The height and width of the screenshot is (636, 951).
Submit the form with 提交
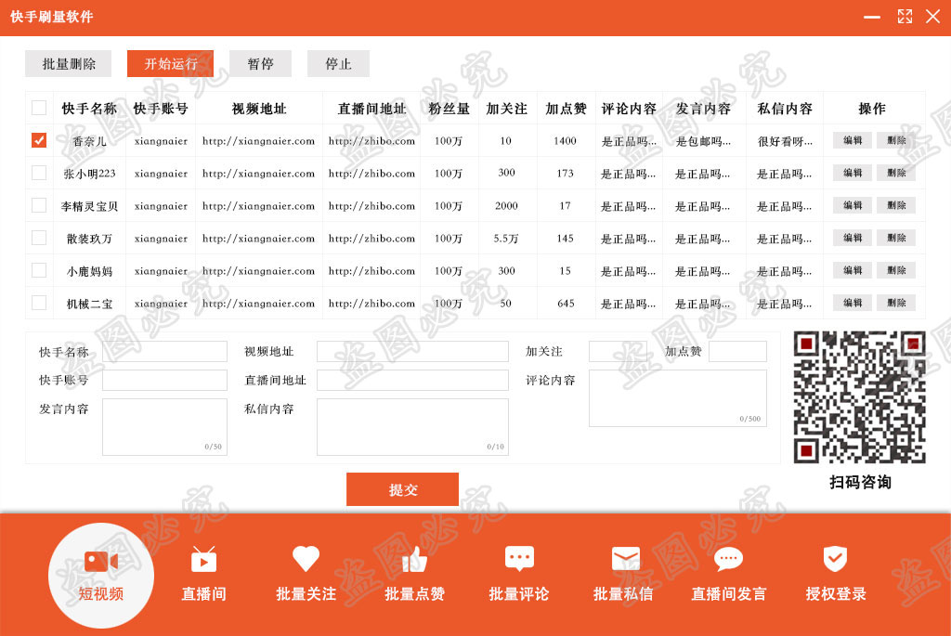[403, 489]
